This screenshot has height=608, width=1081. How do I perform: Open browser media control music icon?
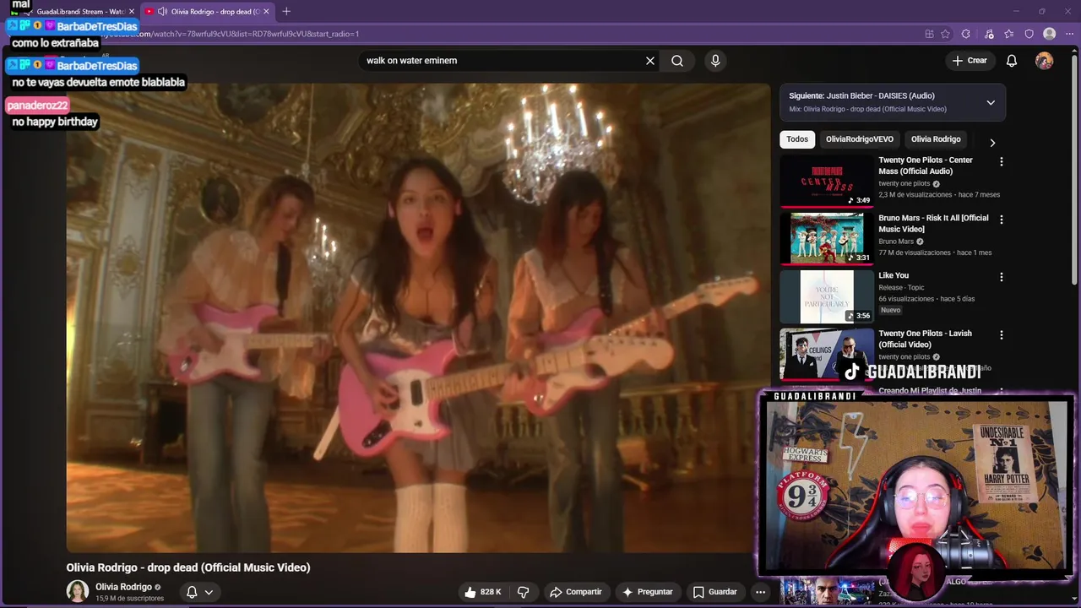(x=989, y=34)
